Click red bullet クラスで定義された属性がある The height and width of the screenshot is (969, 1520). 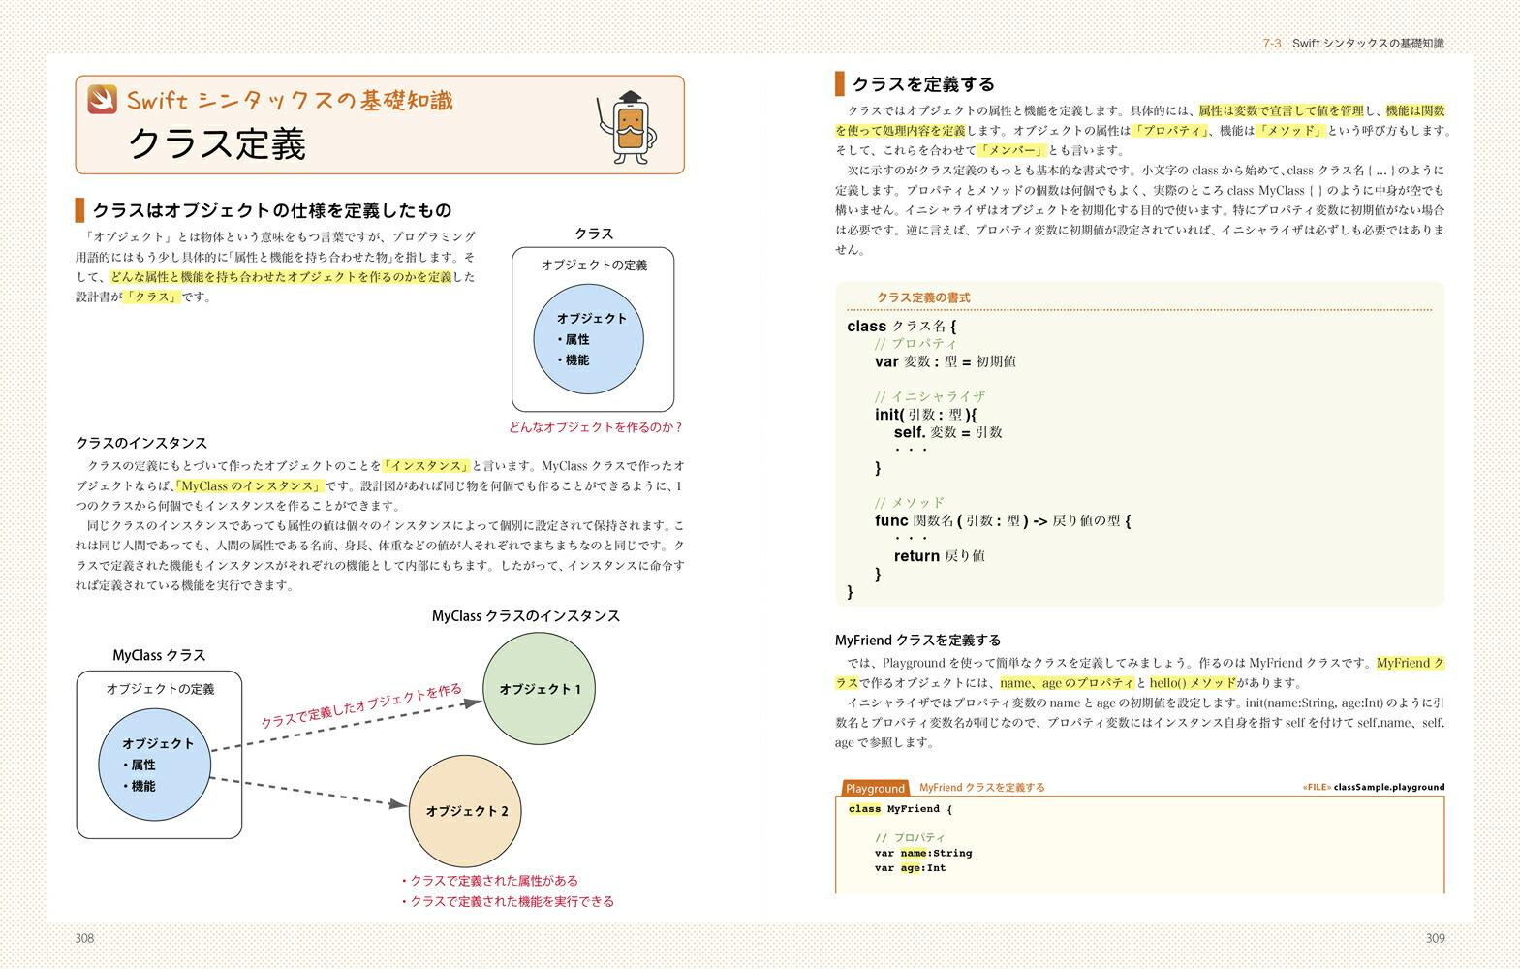coord(489,881)
